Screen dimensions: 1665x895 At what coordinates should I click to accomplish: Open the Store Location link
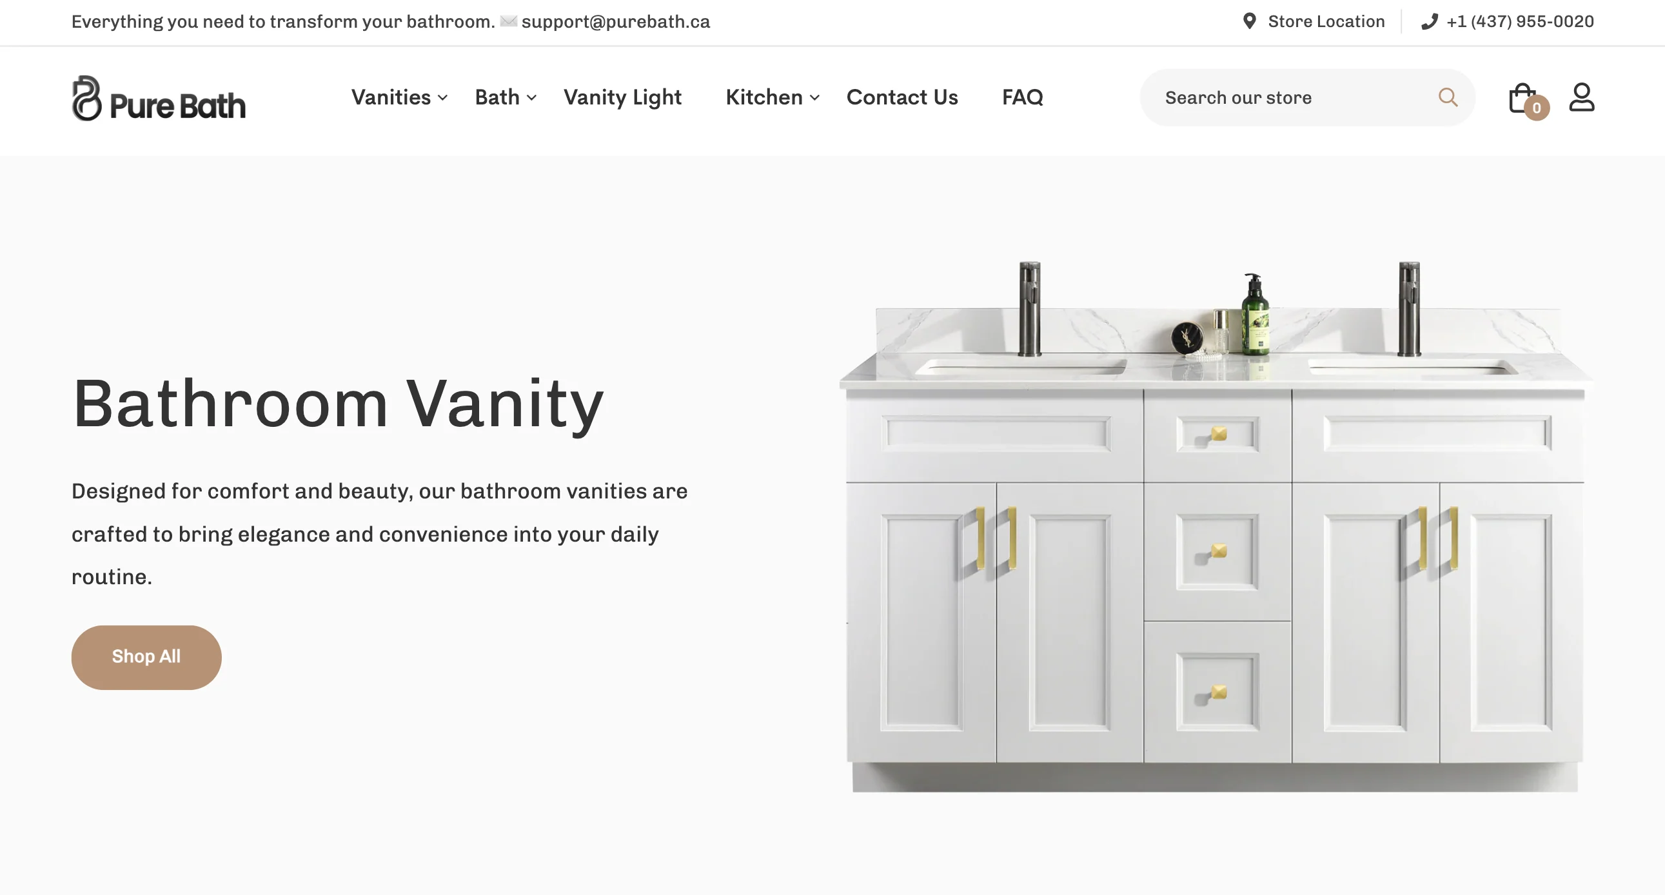(1326, 21)
